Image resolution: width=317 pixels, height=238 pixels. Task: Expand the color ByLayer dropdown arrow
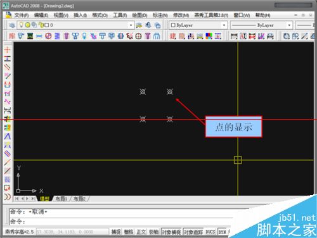(x=224, y=25)
